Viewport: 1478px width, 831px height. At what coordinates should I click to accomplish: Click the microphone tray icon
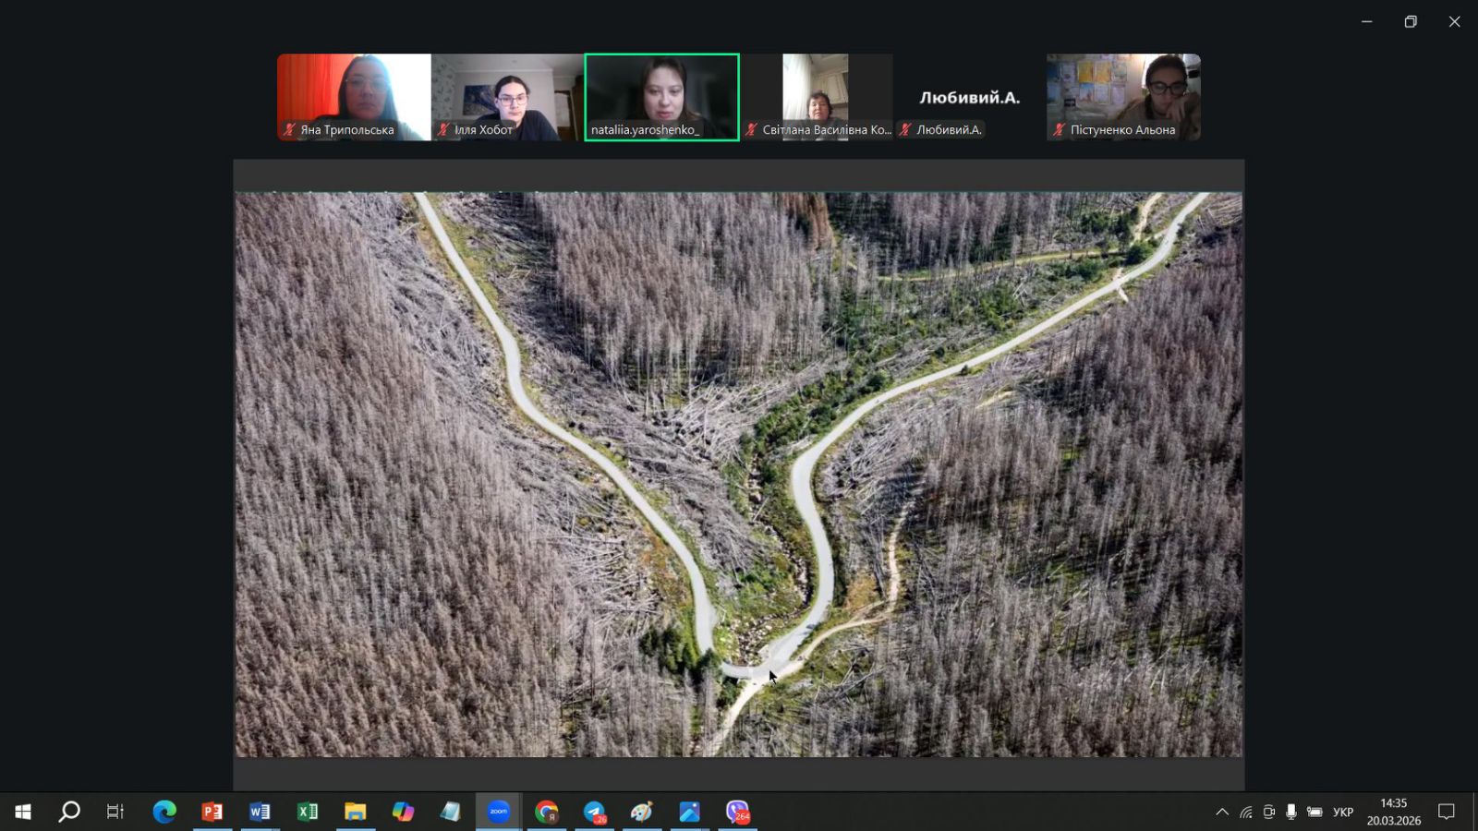pos(1291,812)
